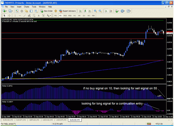174x126 pixels.
Task: Switch timeframe to W1
Action: tap(89, 16)
